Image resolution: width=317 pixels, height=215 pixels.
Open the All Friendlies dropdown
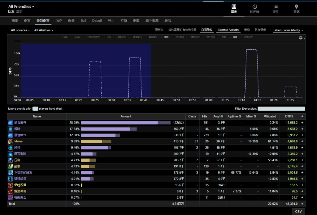click(x=21, y=6)
